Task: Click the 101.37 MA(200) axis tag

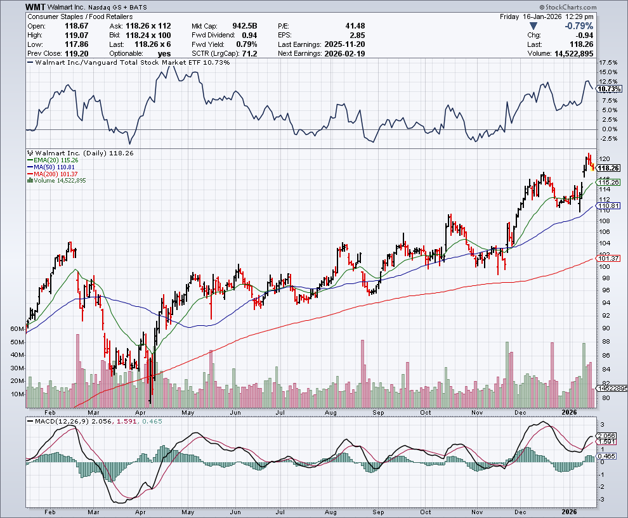Action: click(608, 258)
